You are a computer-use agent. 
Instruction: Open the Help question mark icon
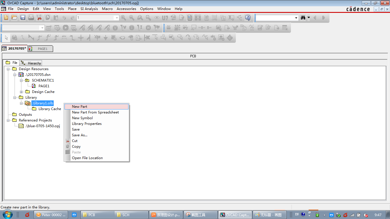(x=248, y=18)
